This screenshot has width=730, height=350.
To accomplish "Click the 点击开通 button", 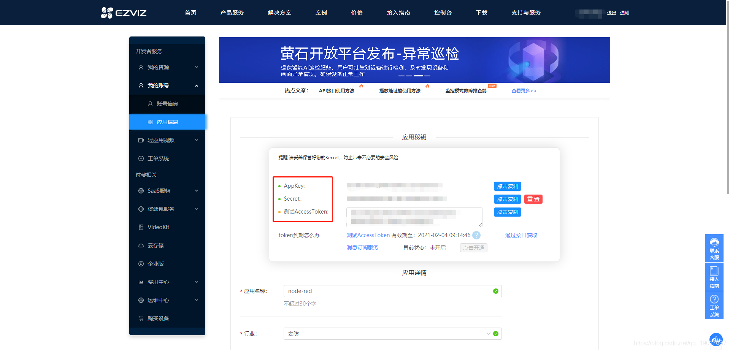I will coord(474,248).
